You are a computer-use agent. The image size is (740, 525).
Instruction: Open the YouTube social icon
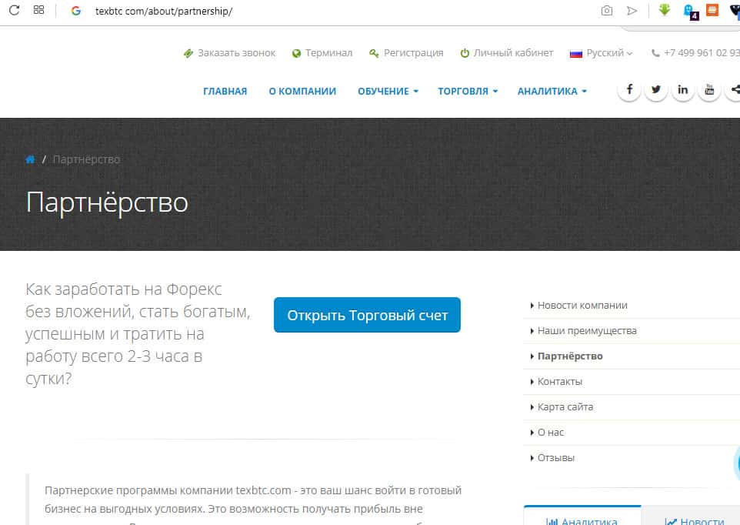709,89
